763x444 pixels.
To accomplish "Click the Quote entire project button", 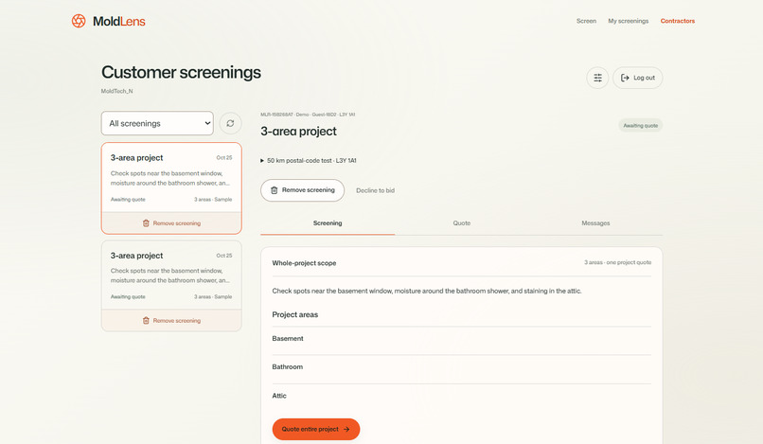I will pyautogui.click(x=316, y=430).
